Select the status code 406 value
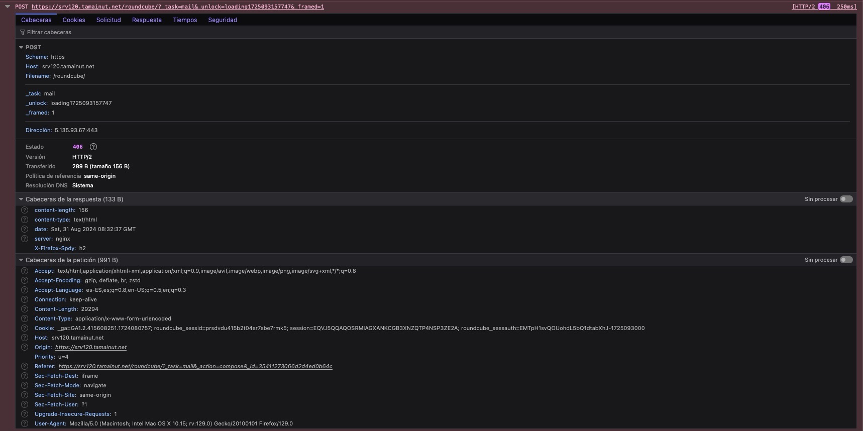863x431 pixels. tap(77, 147)
